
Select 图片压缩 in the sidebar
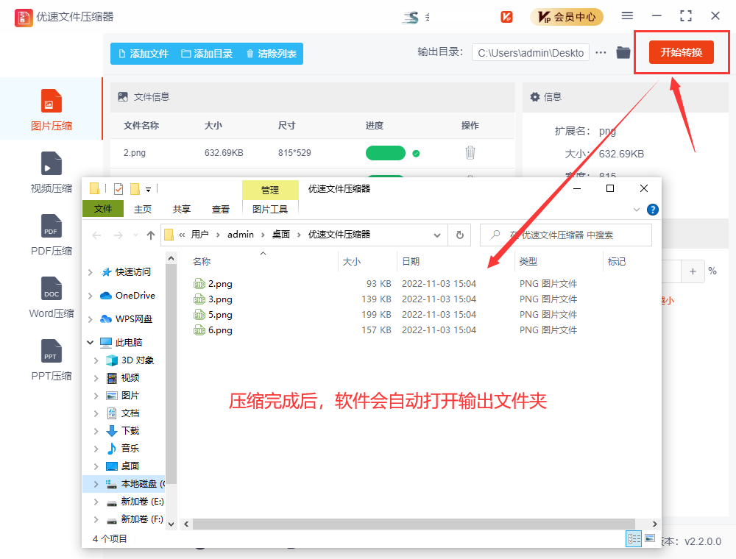point(52,110)
